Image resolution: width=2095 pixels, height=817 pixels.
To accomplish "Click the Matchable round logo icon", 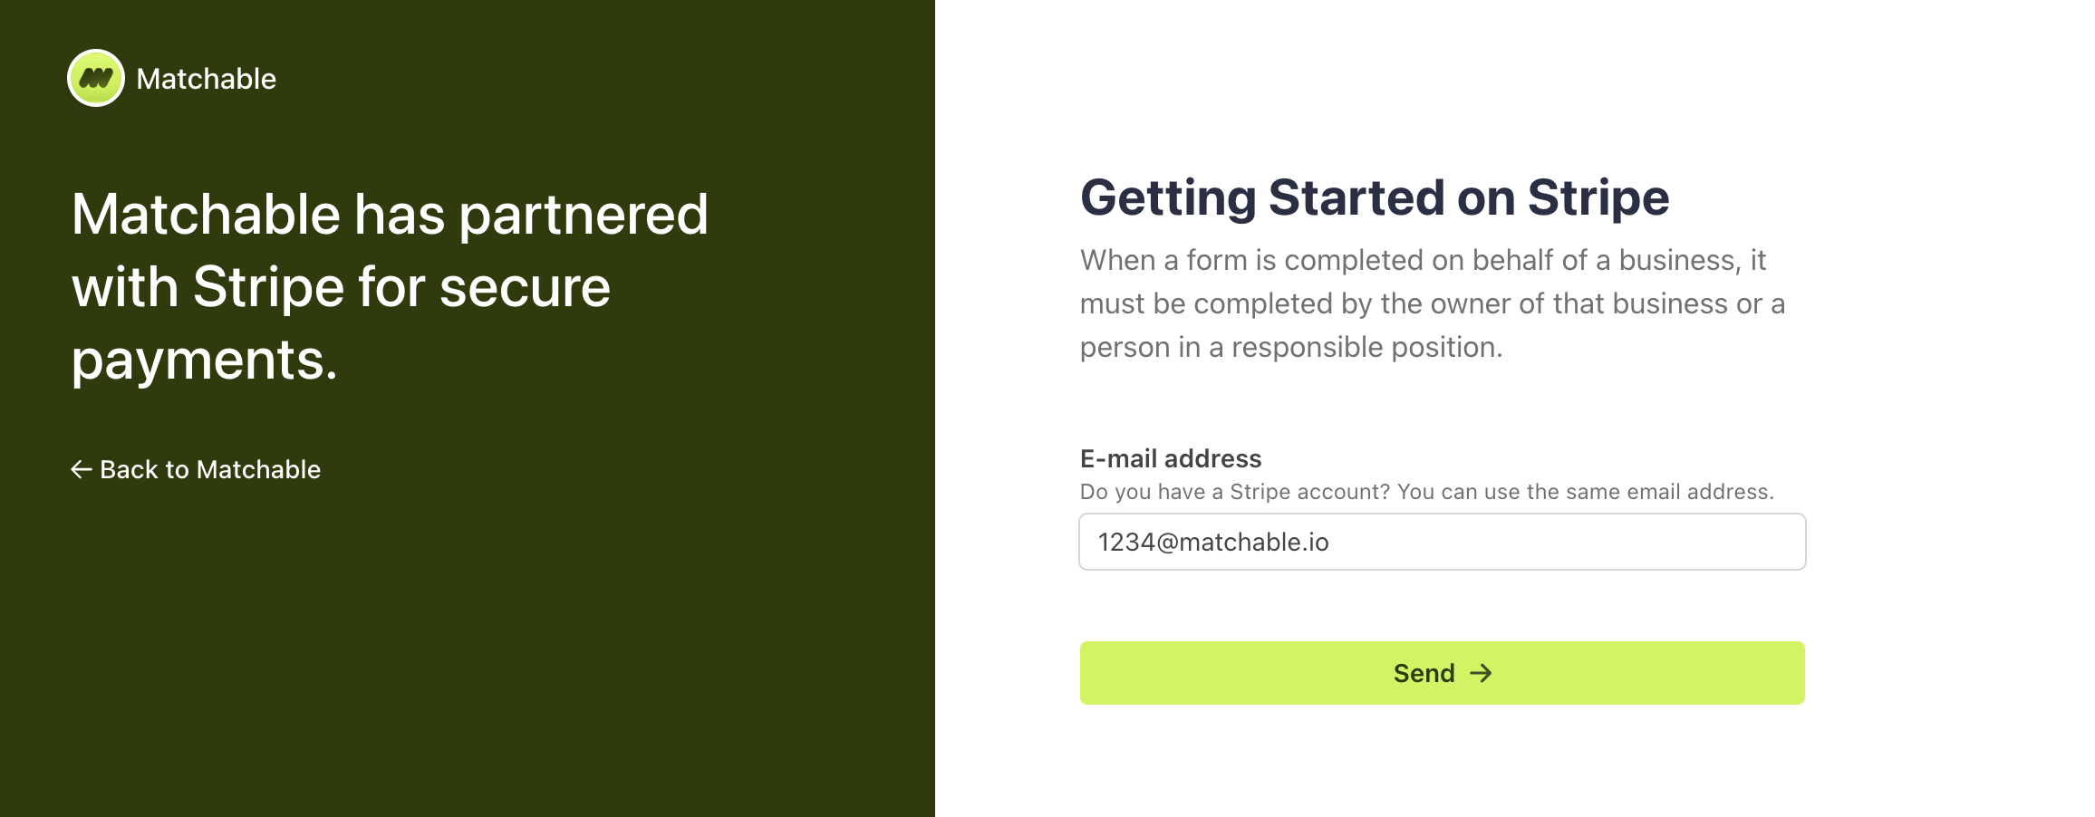I will 96,79.
